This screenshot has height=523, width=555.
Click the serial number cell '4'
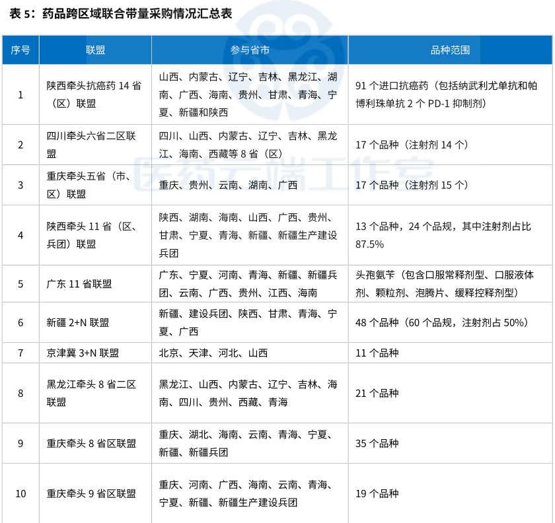pos(20,235)
